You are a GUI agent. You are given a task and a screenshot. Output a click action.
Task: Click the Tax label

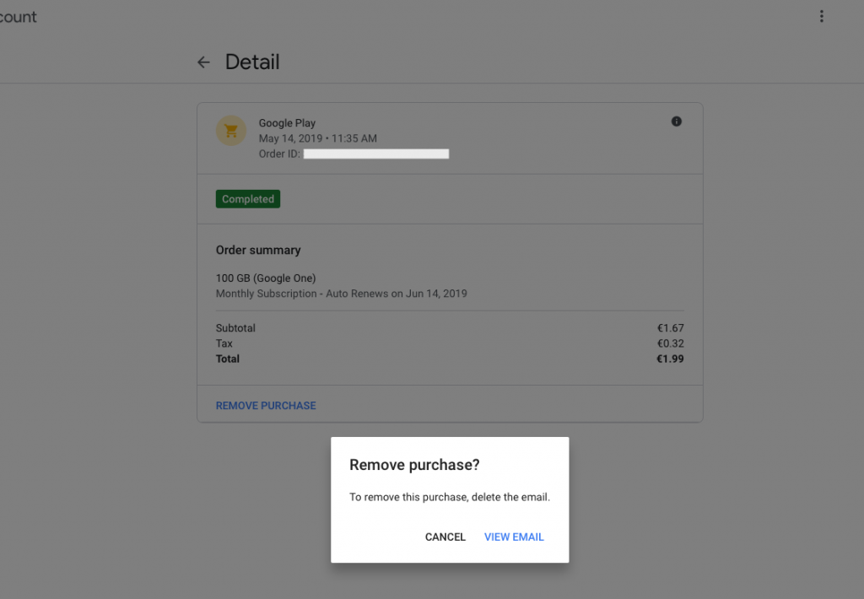click(224, 343)
